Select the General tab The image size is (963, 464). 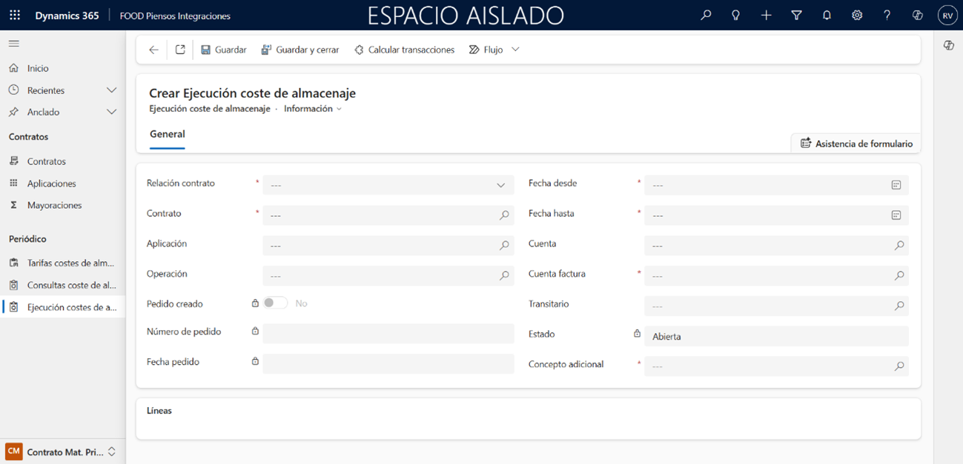click(x=168, y=134)
